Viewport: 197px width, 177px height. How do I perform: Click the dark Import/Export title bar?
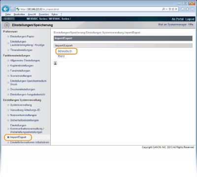[x=123, y=38]
